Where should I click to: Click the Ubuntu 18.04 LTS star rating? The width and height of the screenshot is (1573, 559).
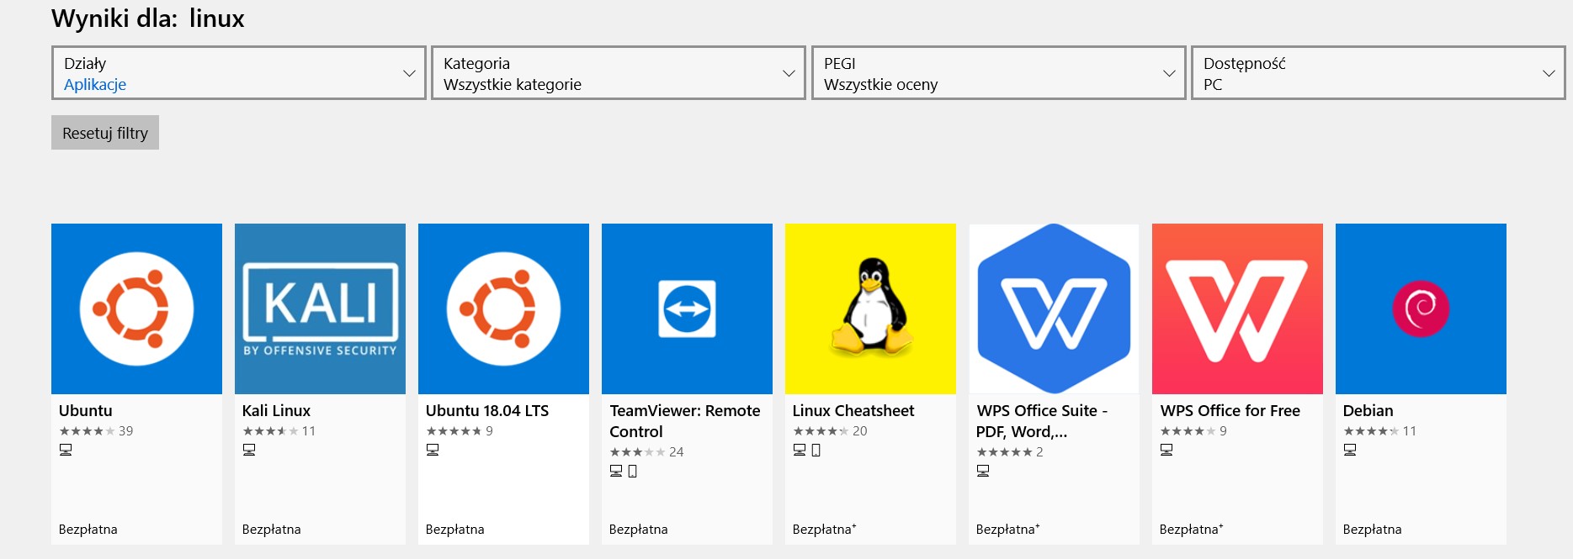[x=454, y=431]
